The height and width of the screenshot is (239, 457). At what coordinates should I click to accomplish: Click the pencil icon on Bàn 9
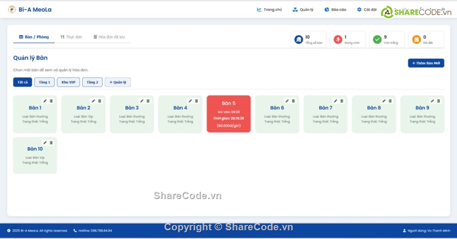pyautogui.click(x=432, y=101)
